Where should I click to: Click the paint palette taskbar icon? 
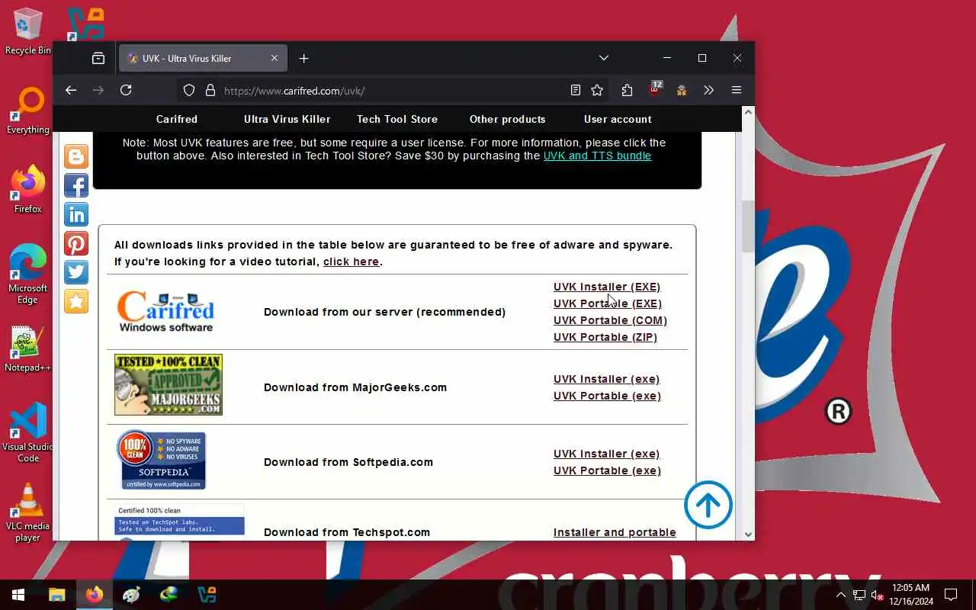pos(131,595)
